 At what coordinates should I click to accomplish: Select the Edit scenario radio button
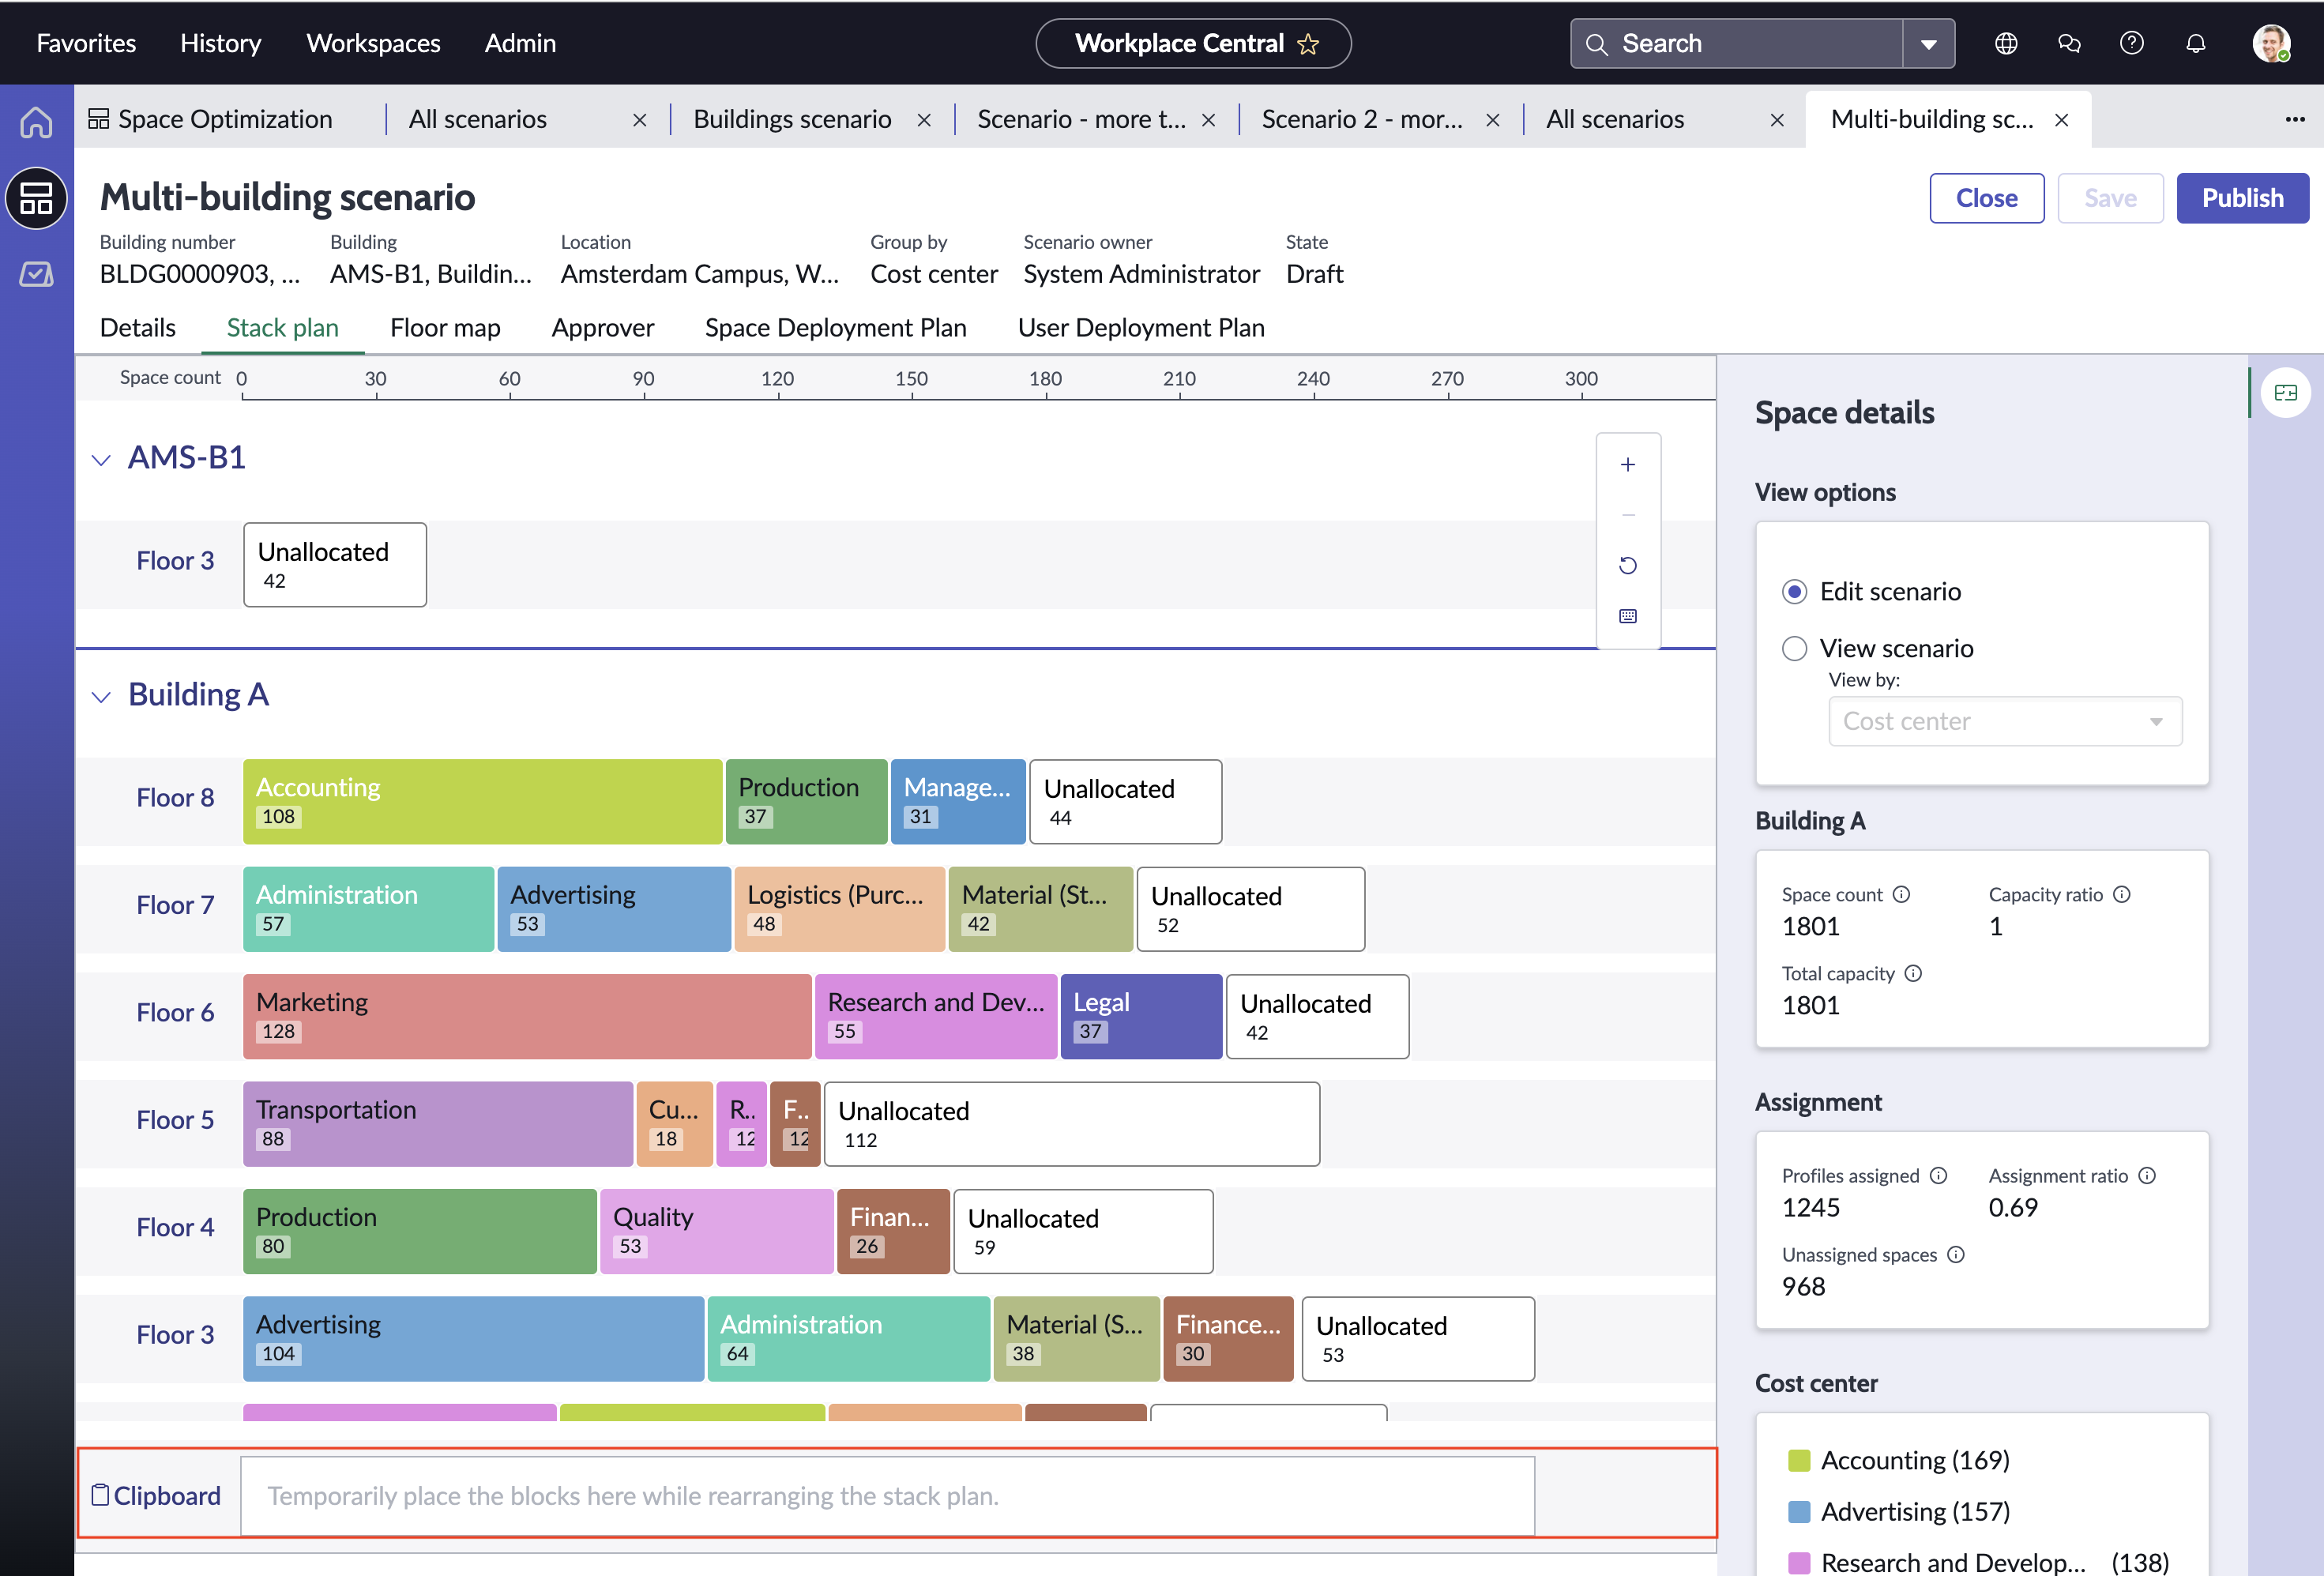1795,591
